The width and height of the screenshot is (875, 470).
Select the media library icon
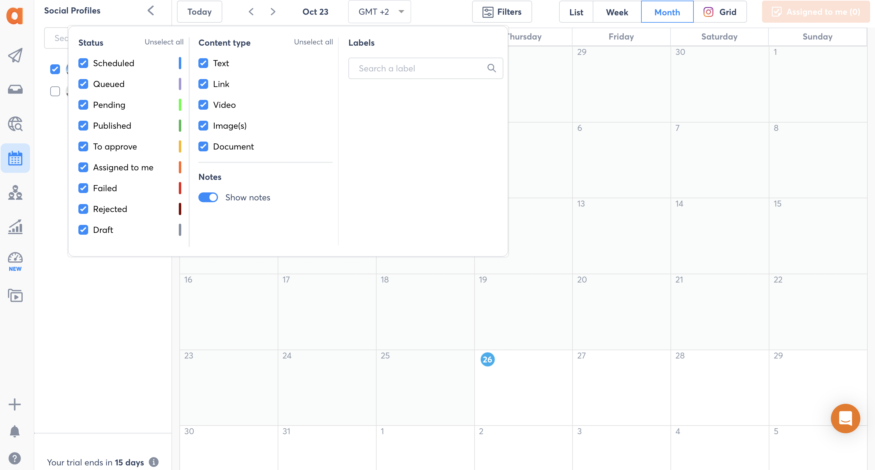coord(15,296)
